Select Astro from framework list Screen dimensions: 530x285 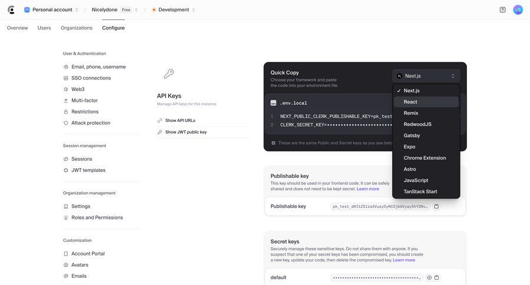426,169
